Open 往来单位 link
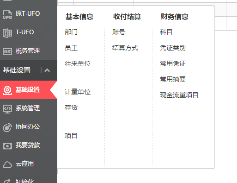 78,63
